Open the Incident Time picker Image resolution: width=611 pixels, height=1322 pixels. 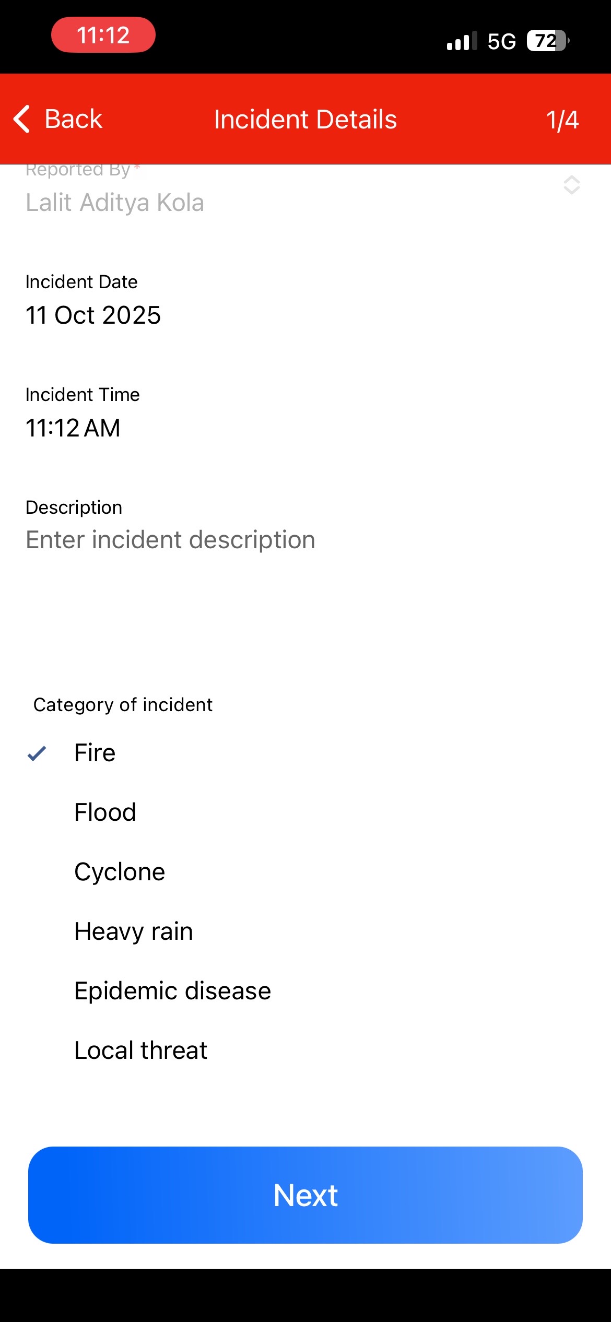coord(73,428)
